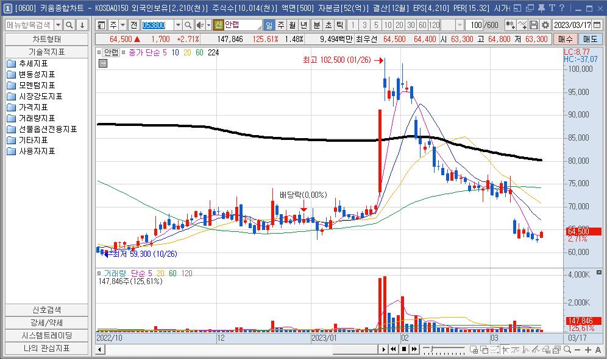
Task: Click the down arrow menu search icon
Action: 82,25
